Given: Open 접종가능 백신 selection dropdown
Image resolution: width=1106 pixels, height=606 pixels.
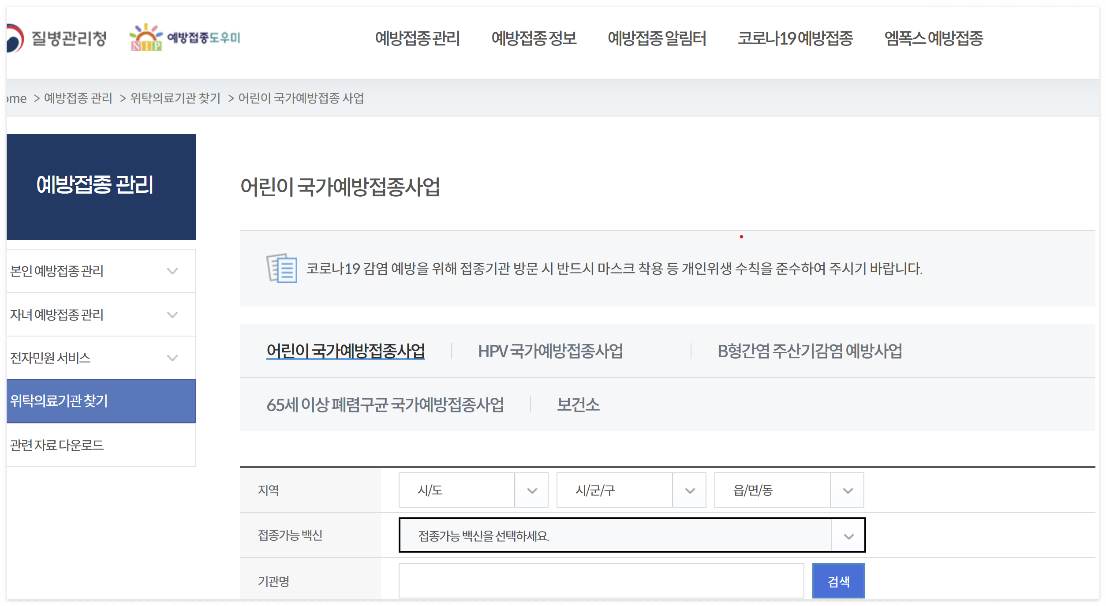Looking at the screenshot, I should [632, 535].
